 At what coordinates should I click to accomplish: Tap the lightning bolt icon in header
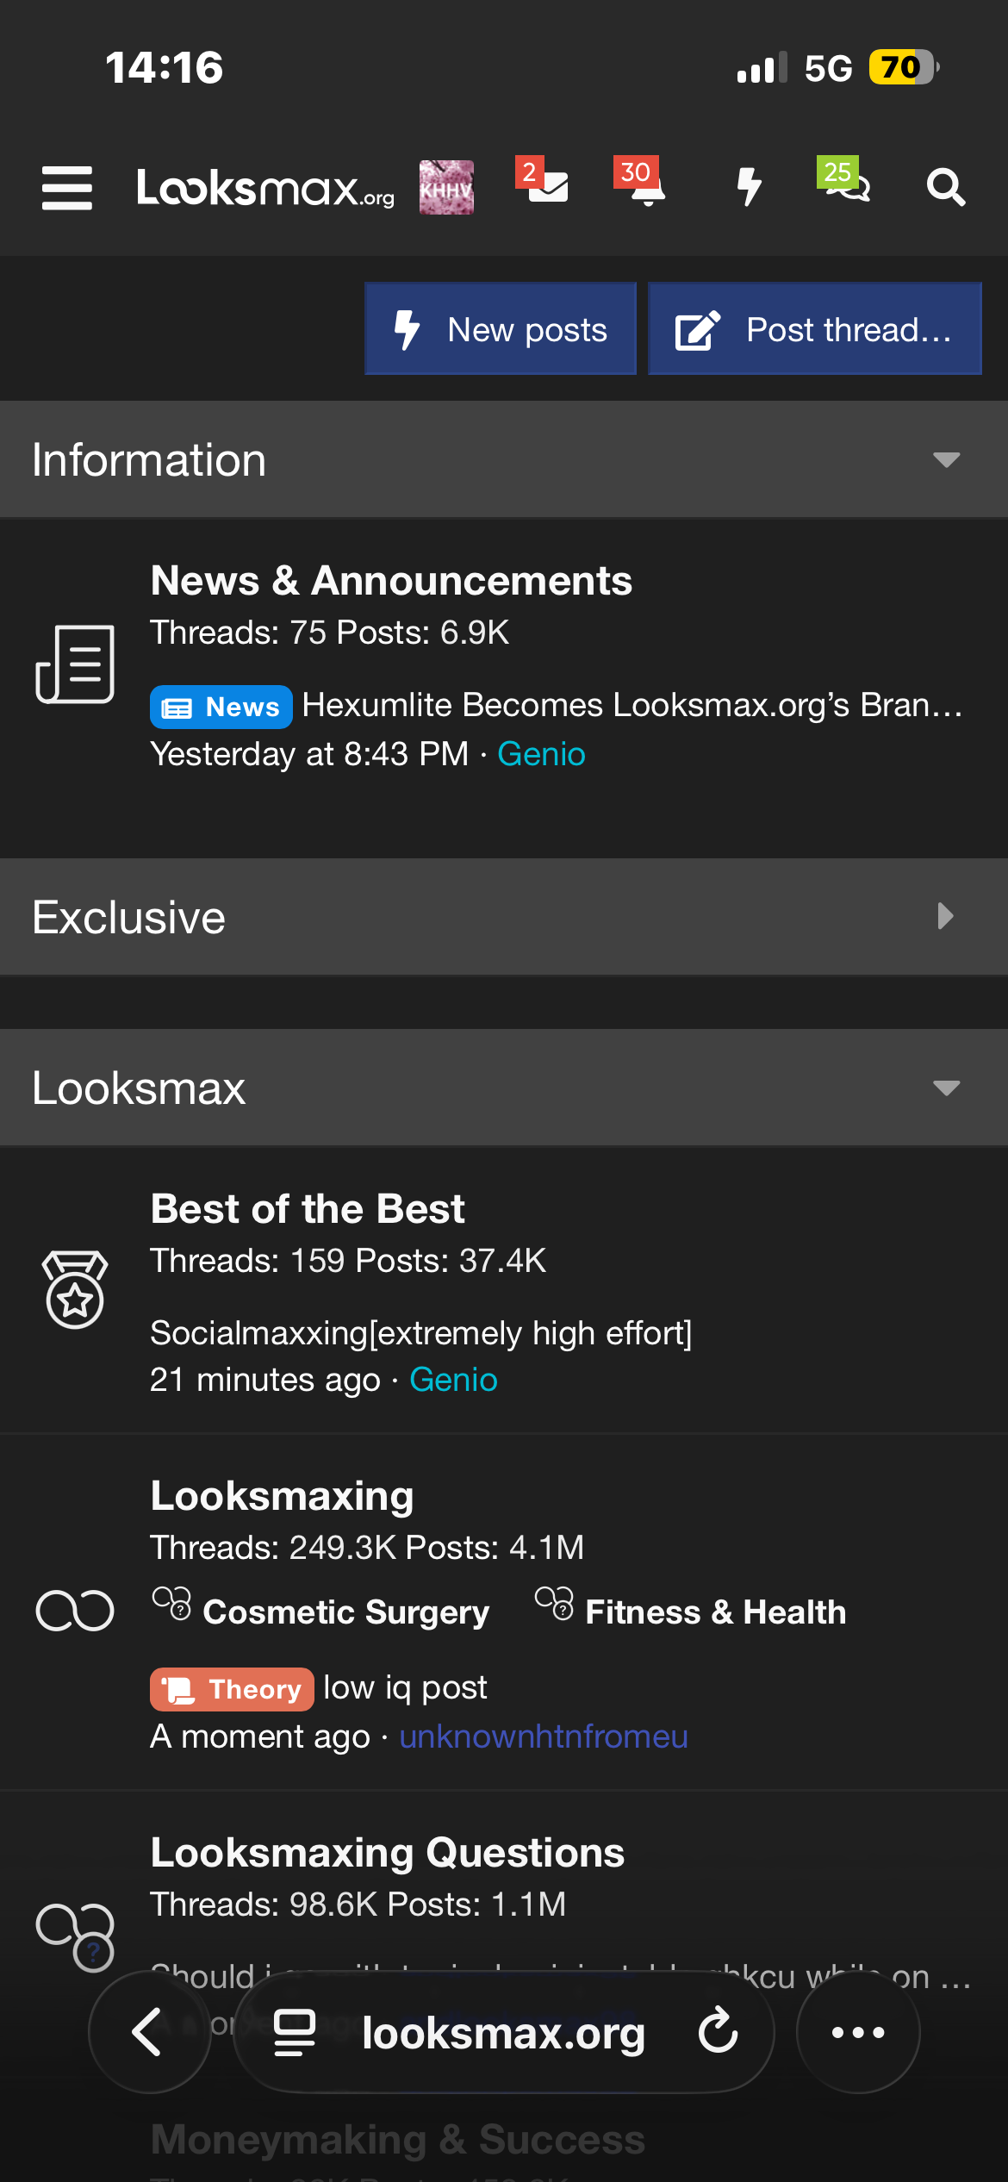750,187
